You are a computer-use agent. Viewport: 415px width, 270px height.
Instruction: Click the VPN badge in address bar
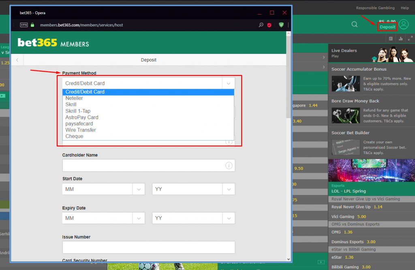click(24, 25)
